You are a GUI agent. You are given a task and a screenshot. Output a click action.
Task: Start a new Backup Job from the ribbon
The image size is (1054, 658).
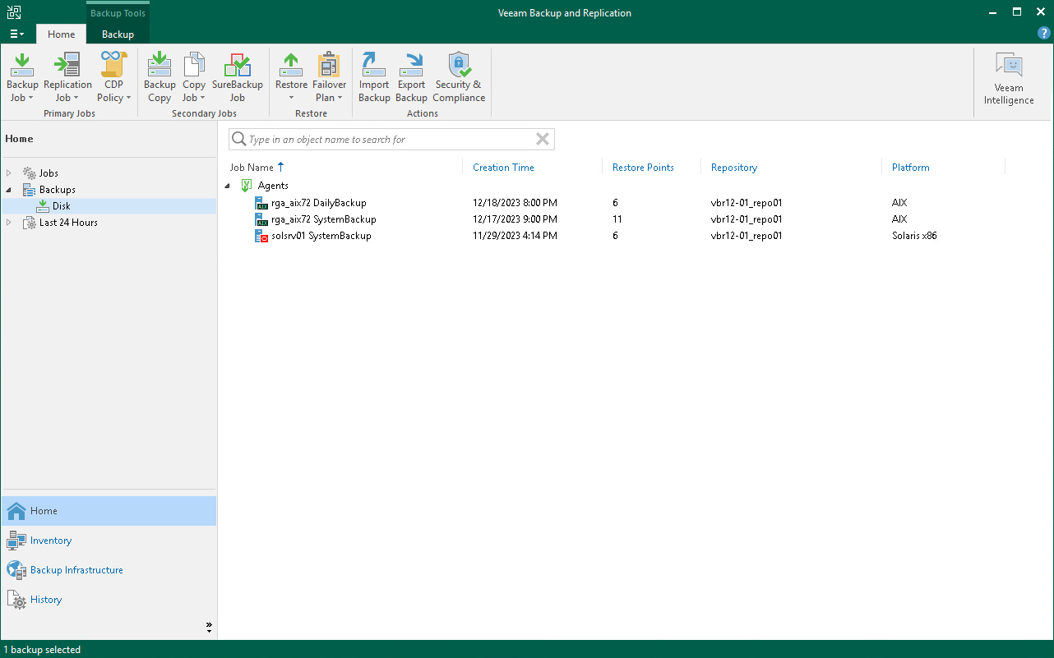pyautogui.click(x=21, y=76)
